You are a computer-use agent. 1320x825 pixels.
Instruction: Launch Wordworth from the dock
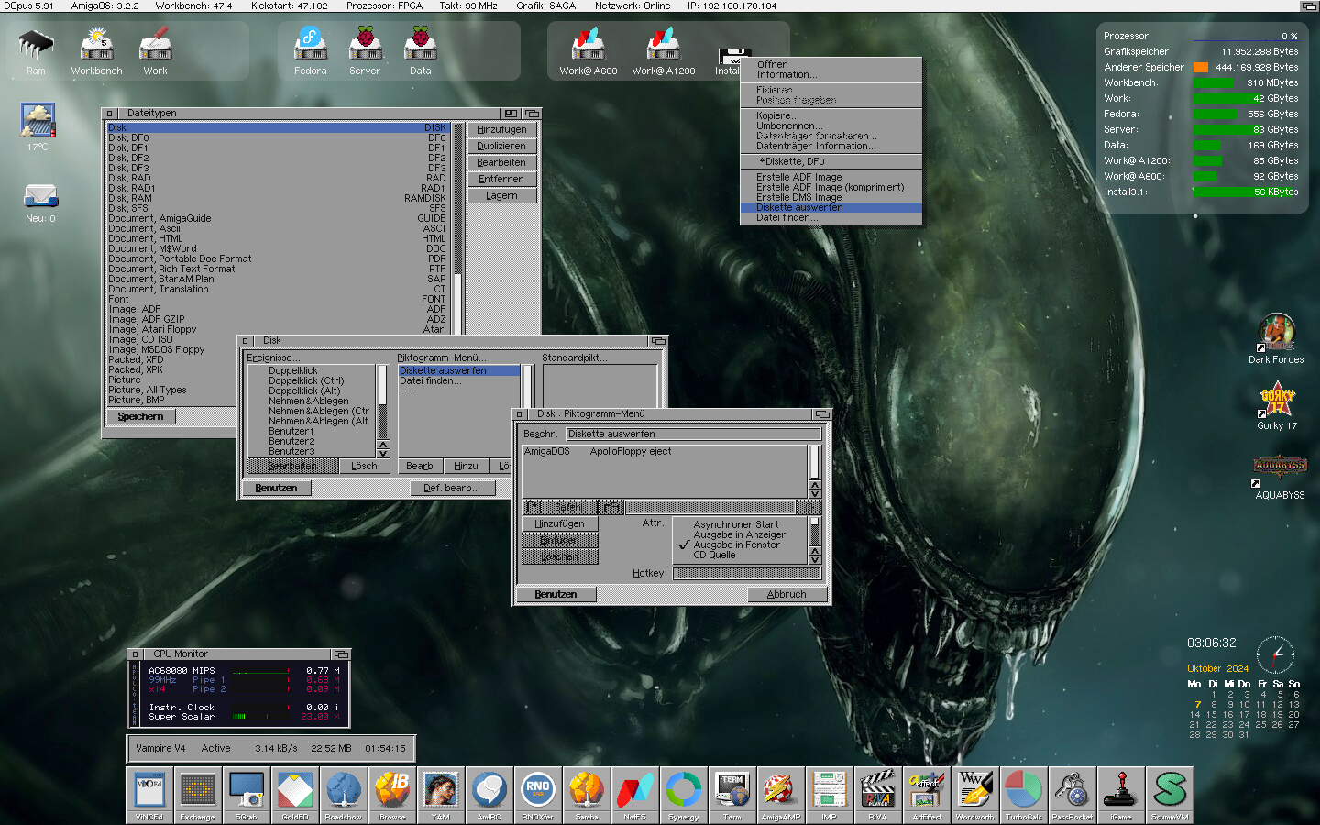(975, 794)
